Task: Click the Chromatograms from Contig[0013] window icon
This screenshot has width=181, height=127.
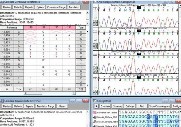Action: 95,2
